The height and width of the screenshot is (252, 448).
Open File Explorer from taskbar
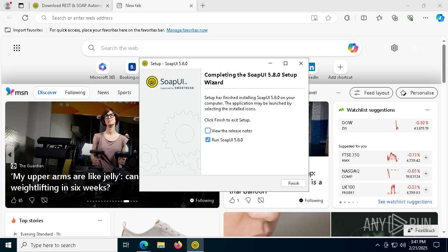[161, 245]
